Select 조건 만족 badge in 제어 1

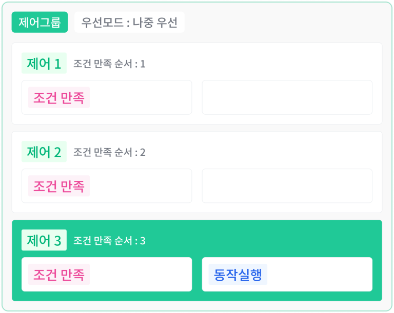coord(59,97)
